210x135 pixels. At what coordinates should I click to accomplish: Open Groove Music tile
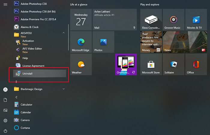(174, 20)
